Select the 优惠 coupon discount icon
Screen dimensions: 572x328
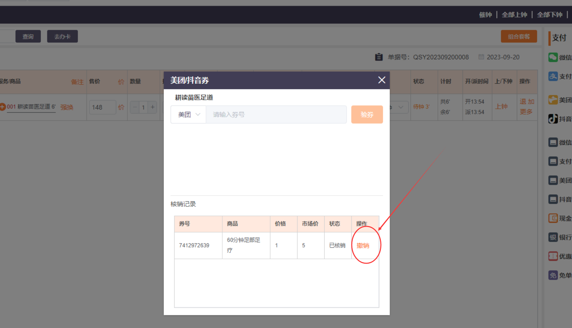pyautogui.click(x=553, y=256)
